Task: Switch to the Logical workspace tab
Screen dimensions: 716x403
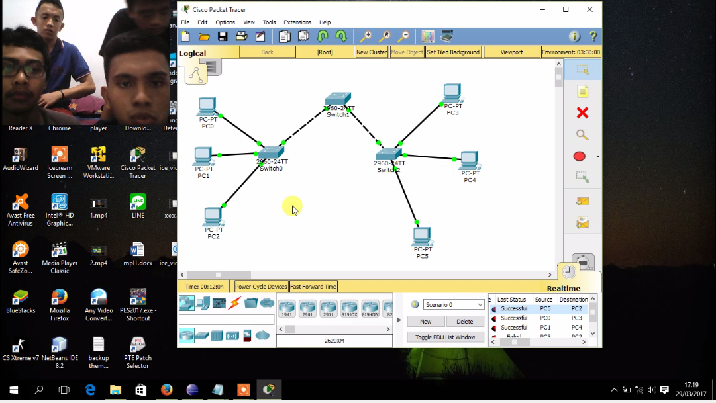Action: click(193, 53)
